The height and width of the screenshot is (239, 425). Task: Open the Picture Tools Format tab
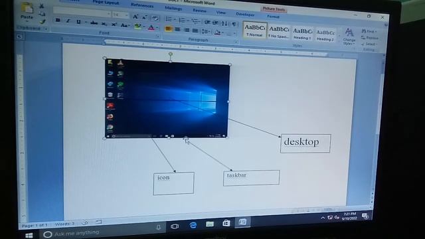point(273,17)
